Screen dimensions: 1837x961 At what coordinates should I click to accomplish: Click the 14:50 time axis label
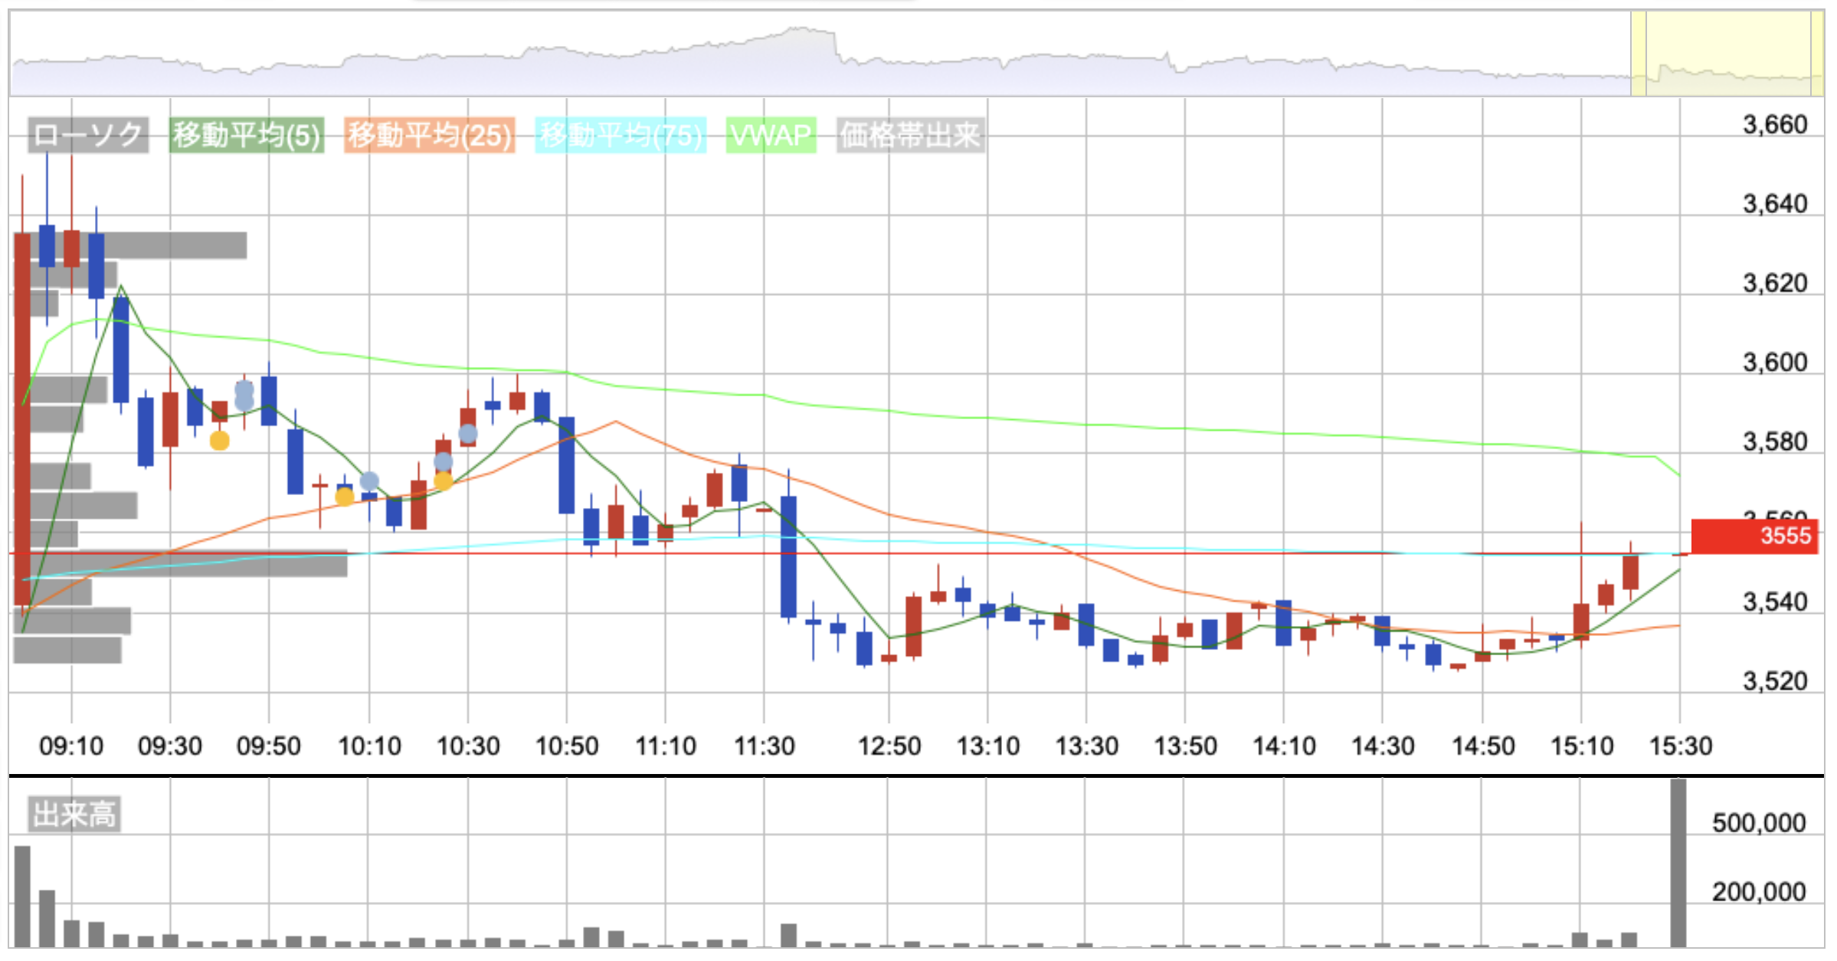tap(1483, 746)
